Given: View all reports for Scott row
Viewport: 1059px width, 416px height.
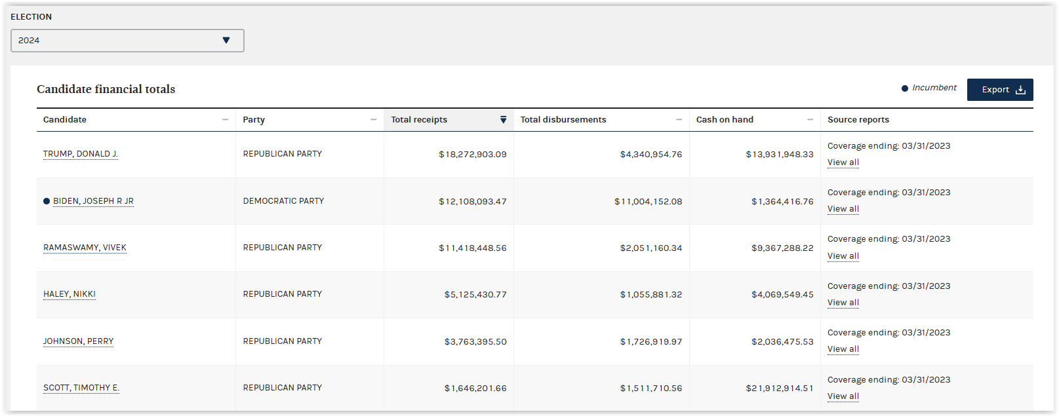Looking at the screenshot, I should [x=843, y=396].
